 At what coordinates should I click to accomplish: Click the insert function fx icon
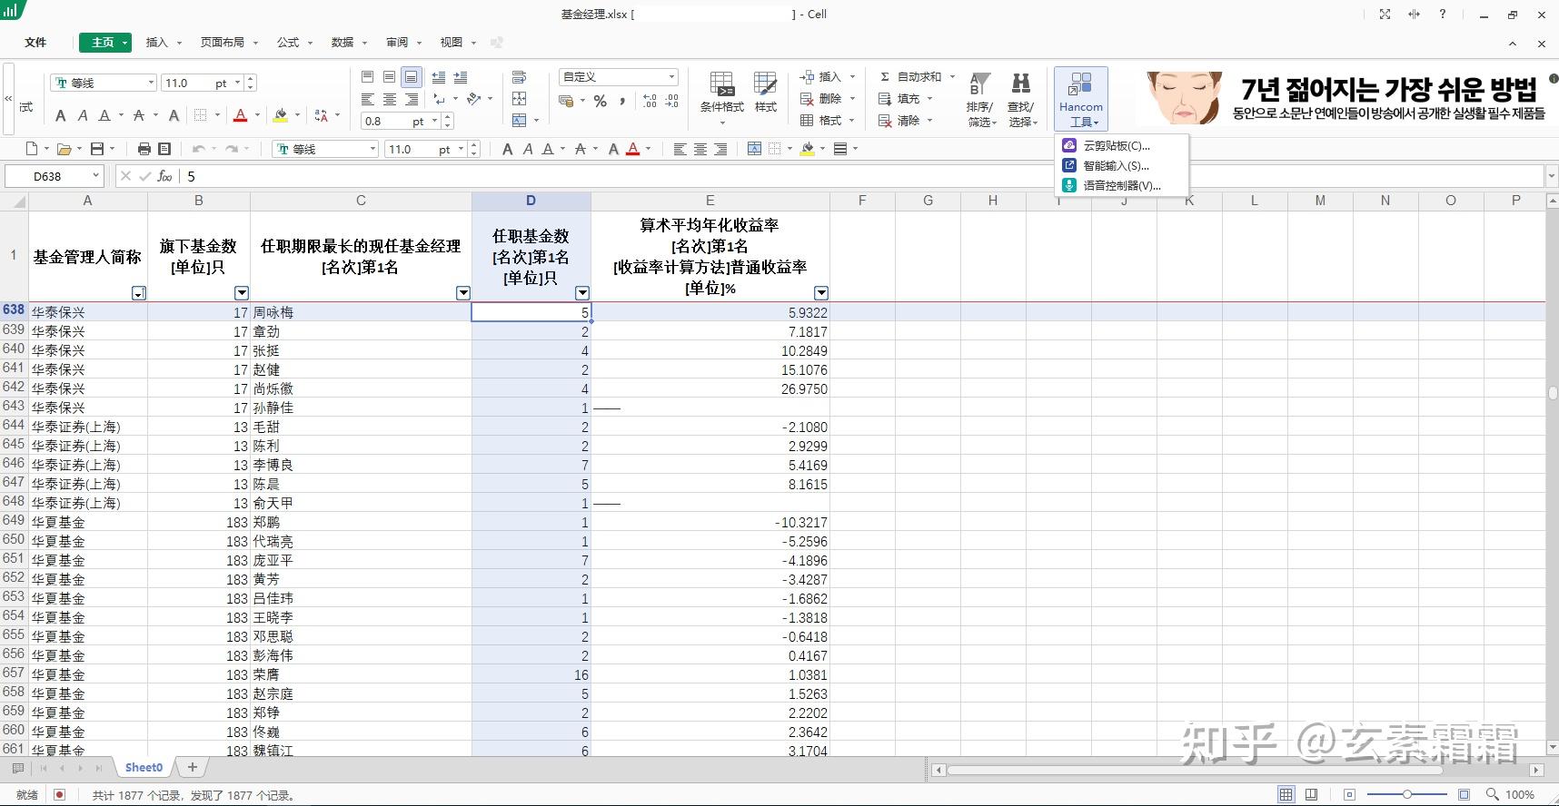point(164,176)
